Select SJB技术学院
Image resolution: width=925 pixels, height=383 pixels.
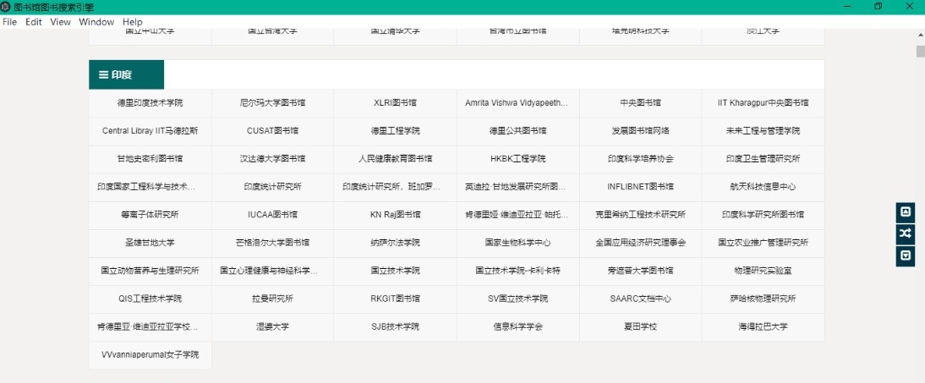click(395, 327)
